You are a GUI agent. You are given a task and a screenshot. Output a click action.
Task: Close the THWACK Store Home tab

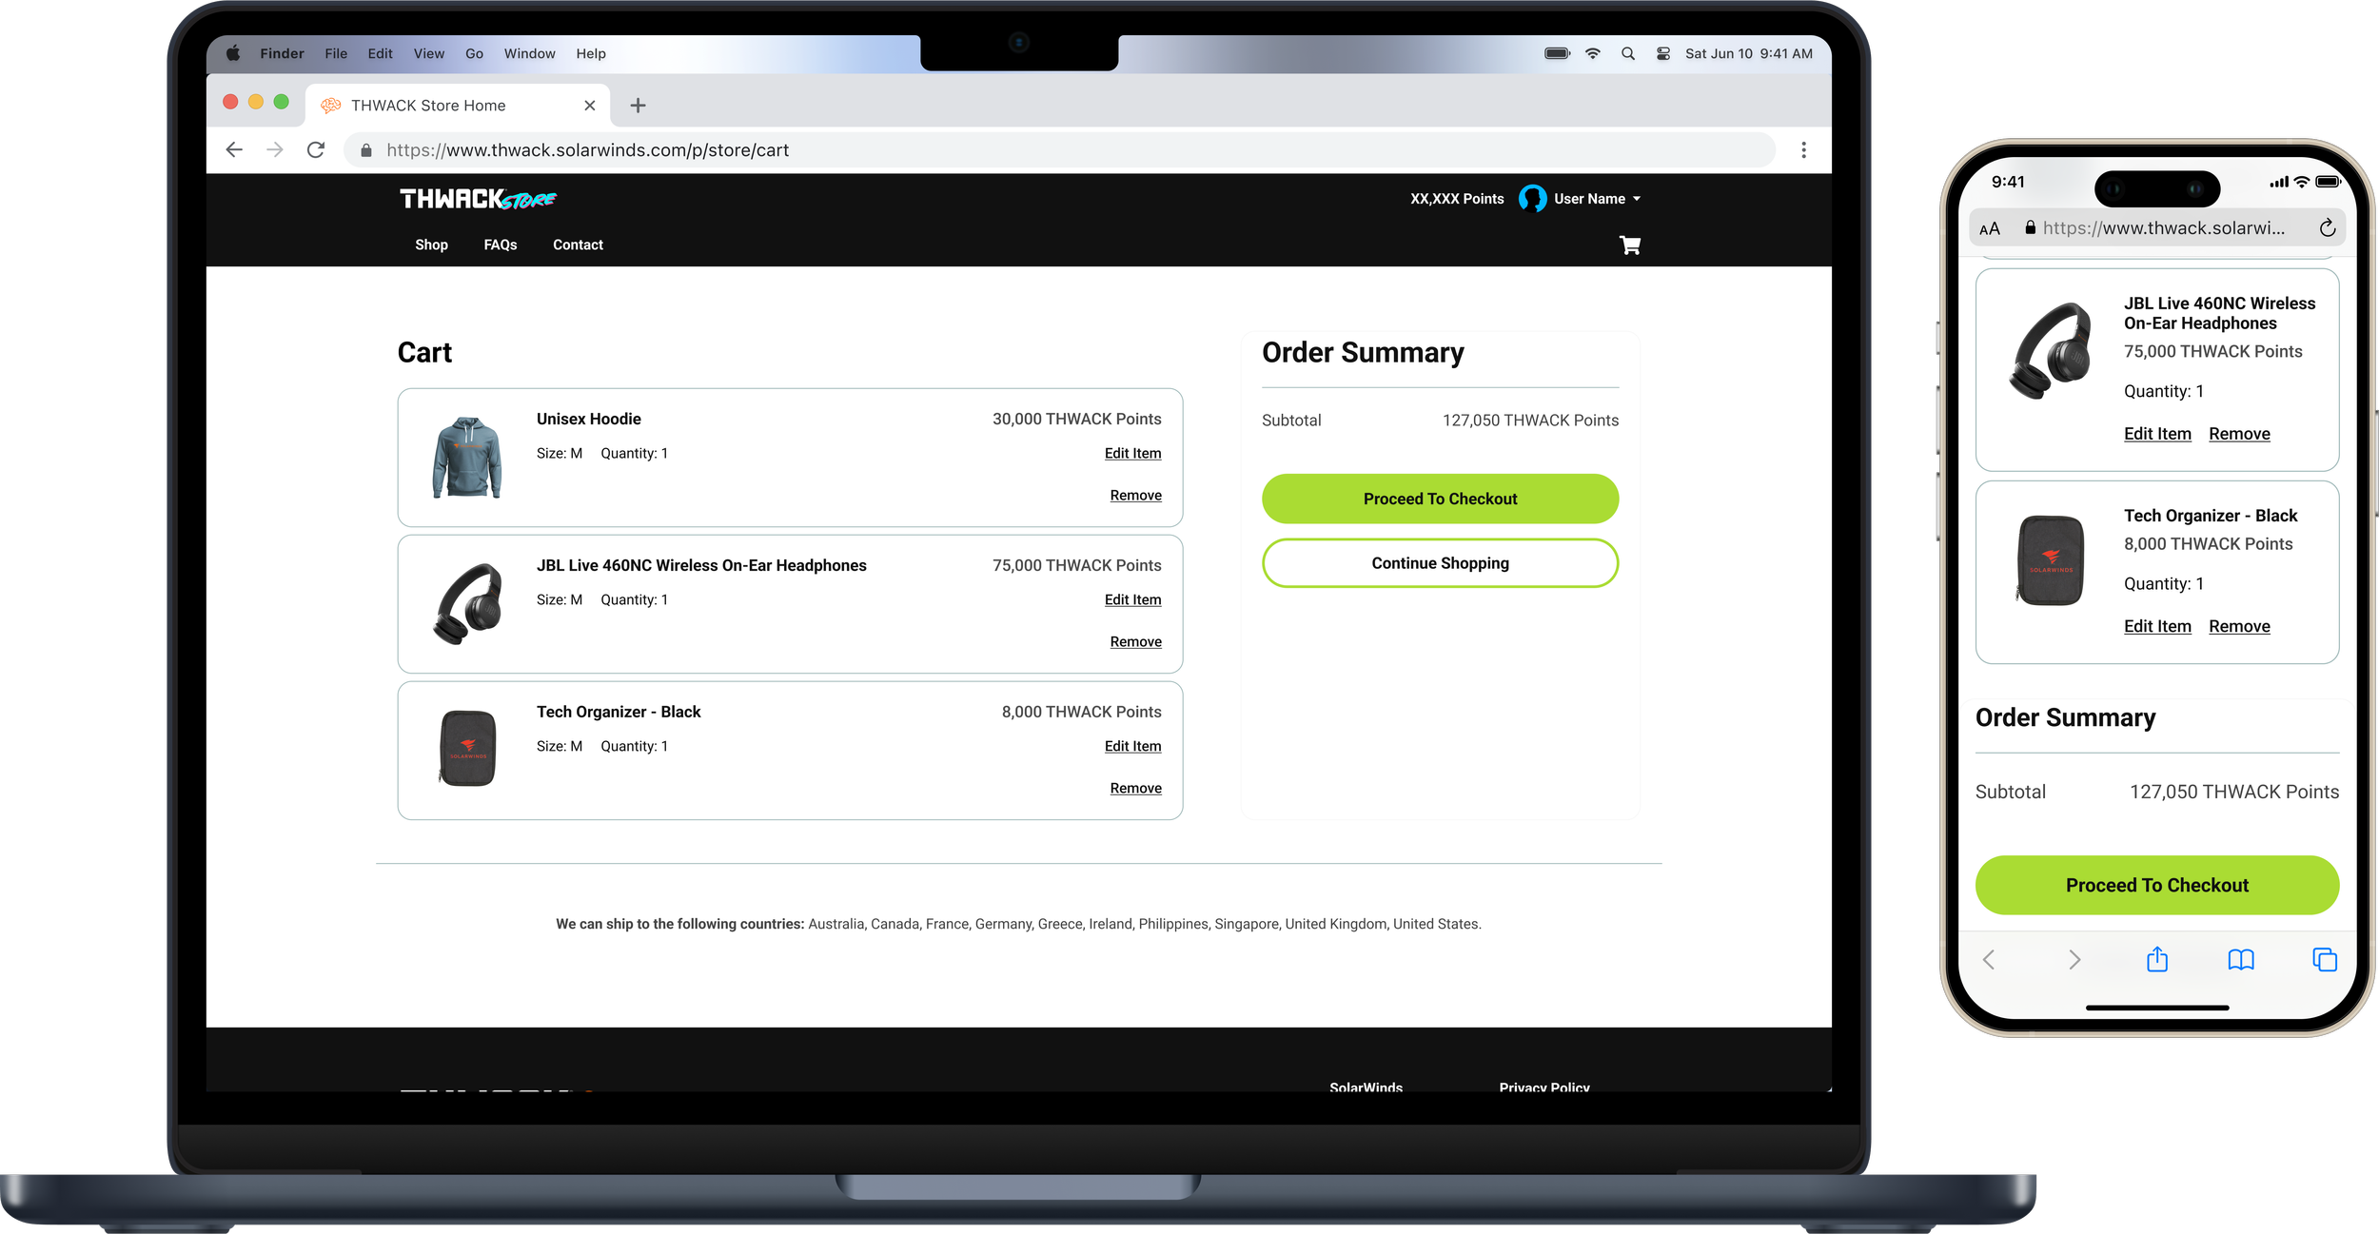click(590, 106)
